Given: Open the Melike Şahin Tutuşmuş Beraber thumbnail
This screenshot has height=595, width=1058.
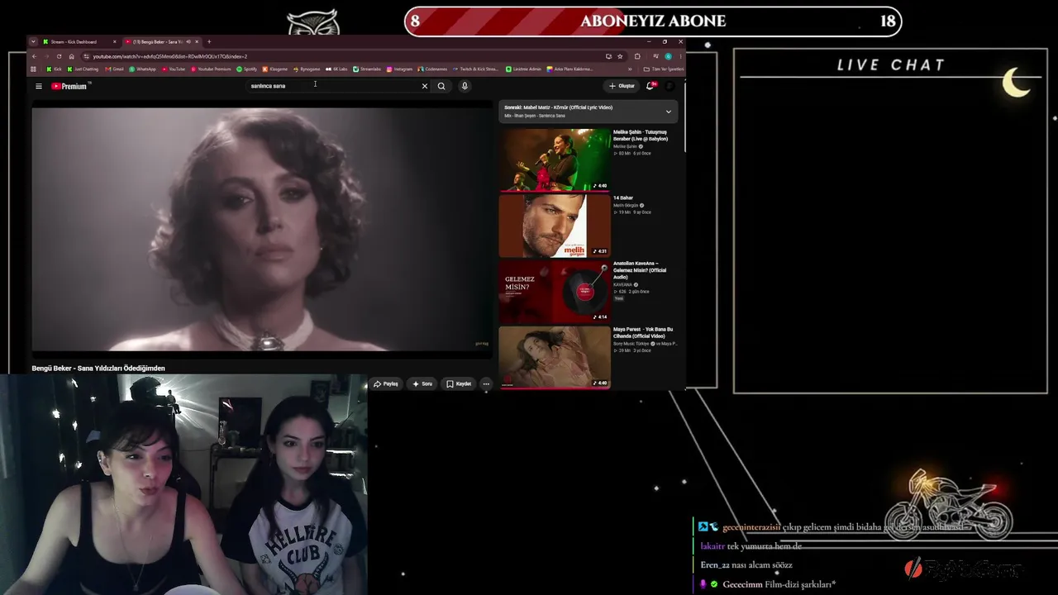Looking at the screenshot, I should tap(555, 159).
